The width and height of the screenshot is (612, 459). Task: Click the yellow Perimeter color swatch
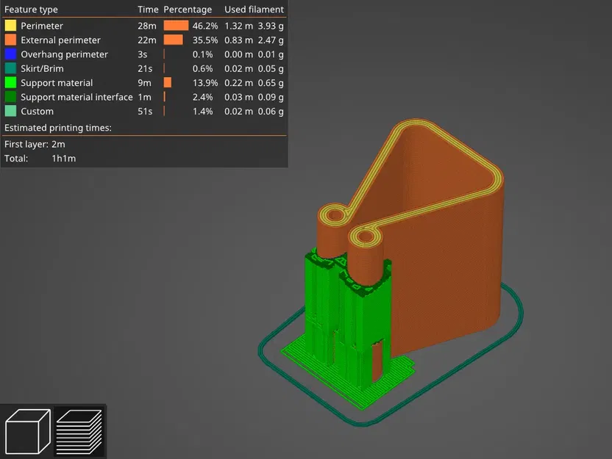pyautogui.click(x=10, y=25)
